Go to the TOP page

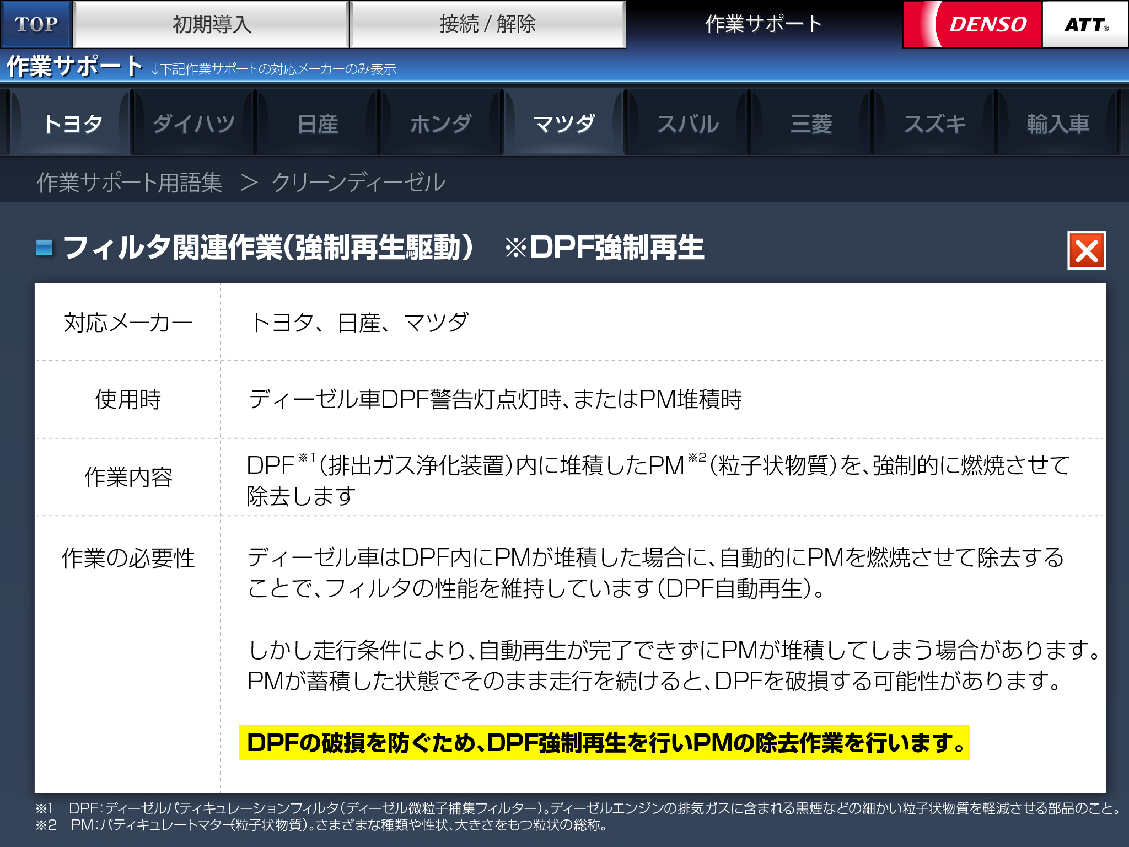click(36, 24)
